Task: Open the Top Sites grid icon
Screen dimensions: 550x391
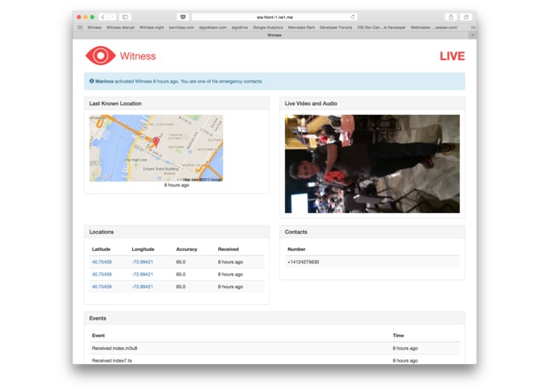Action: pyautogui.click(x=80, y=28)
